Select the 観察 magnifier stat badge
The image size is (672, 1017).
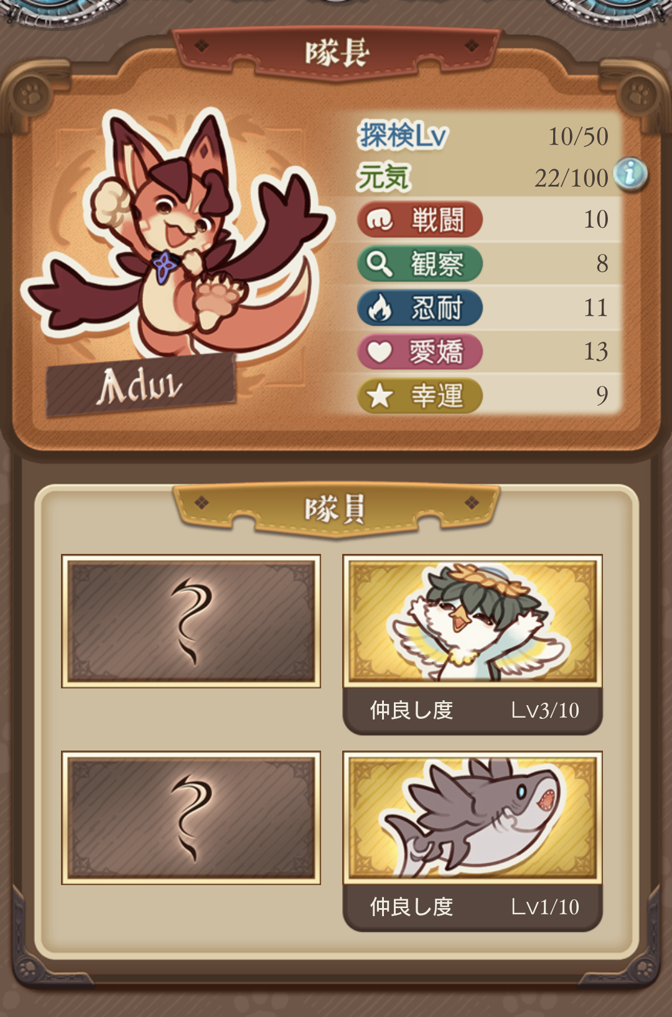pyautogui.click(x=420, y=264)
